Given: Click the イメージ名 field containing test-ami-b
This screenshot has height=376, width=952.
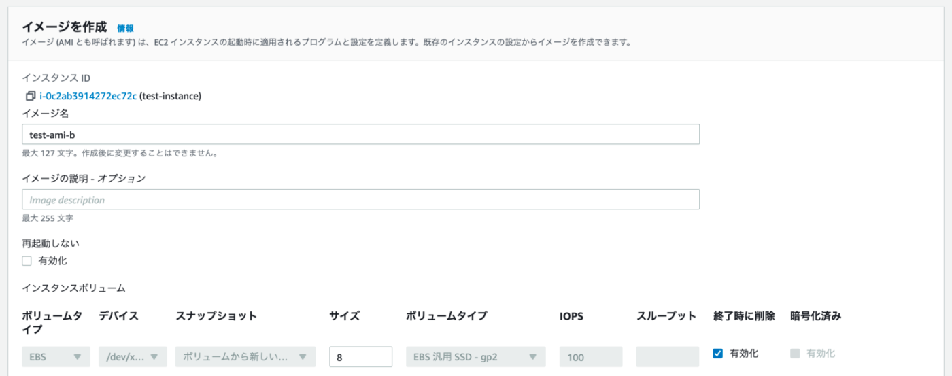Looking at the screenshot, I should coord(361,135).
